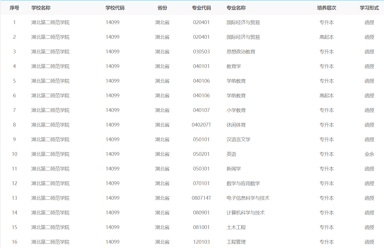Select major 国际经济与贸易 in row 1
The image size is (384, 248).
pyautogui.click(x=243, y=22)
